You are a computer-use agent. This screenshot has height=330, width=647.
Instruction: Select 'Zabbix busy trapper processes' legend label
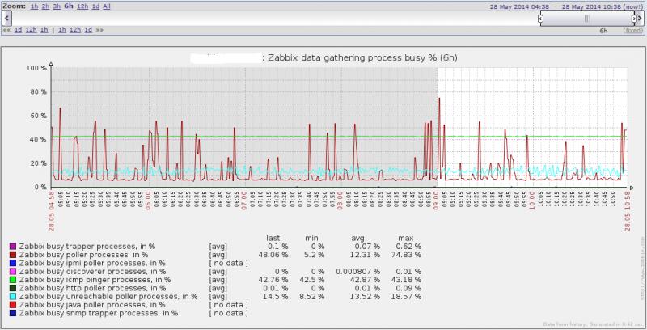pyautogui.click(x=87, y=247)
